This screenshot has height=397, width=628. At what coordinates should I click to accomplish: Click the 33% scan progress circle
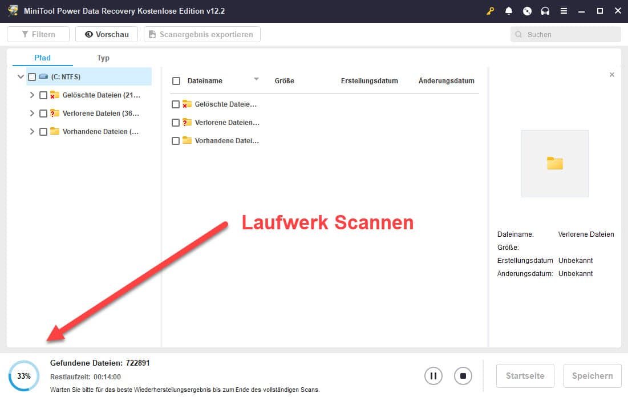point(23,375)
